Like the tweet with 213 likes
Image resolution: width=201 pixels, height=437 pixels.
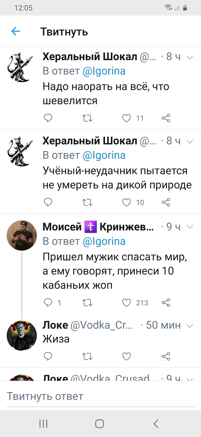(x=127, y=302)
